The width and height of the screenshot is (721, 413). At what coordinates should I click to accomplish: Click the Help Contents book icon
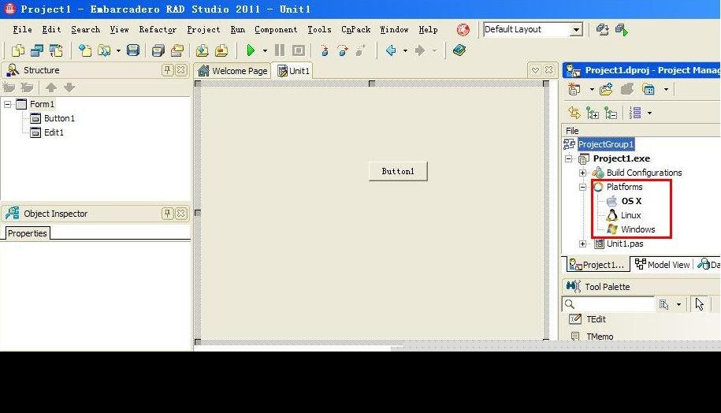[459, 50]
